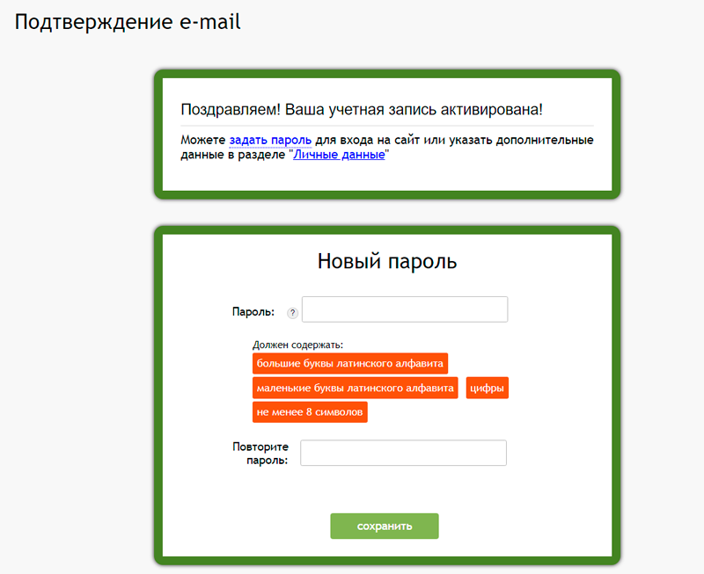Click the words 'данные в разделе' before the link
The image size is (704, 574).
coord(232,155)
